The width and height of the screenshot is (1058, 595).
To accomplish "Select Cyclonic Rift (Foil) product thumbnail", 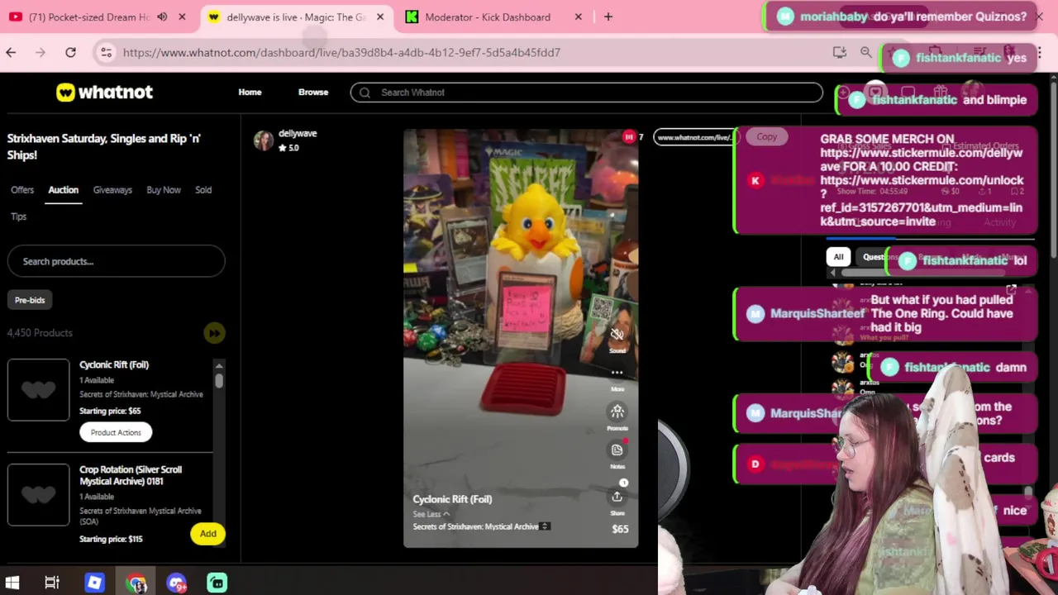I will coord(39,390).
